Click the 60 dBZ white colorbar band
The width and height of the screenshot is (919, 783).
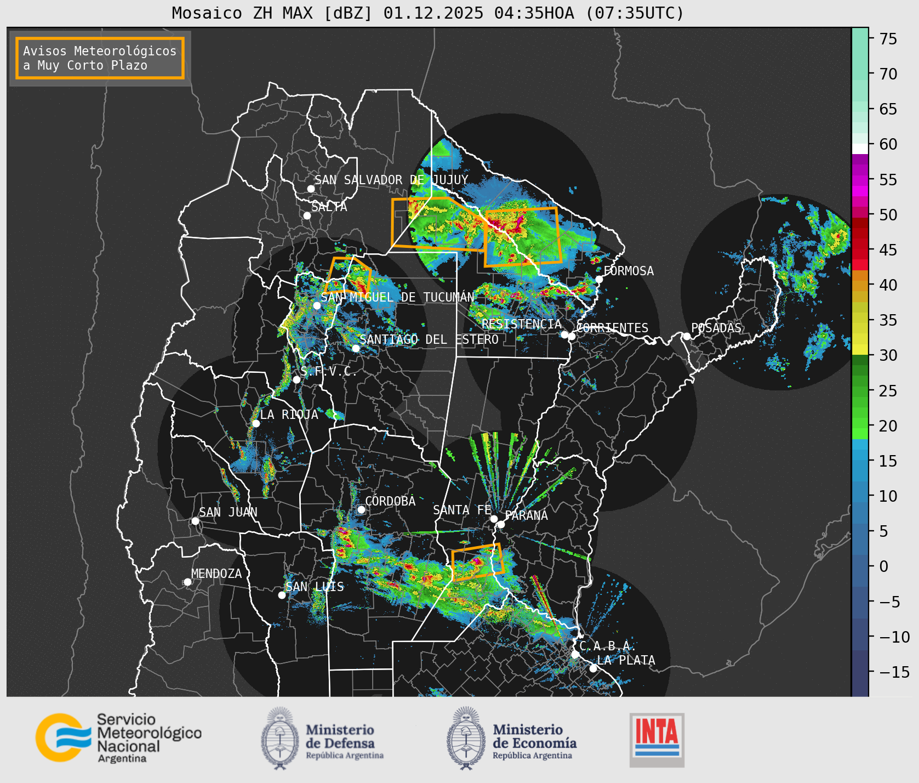pyautogui.click(x=860, y=149)
